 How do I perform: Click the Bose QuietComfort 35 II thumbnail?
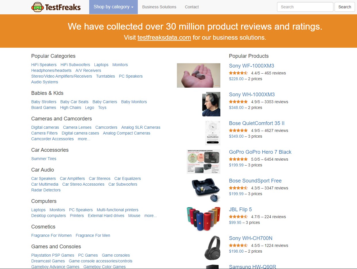click(x=213, y=133)
